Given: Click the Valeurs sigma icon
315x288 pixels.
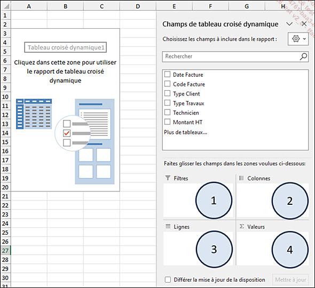Looking at the screenshot, I should (x=242, y=226).
